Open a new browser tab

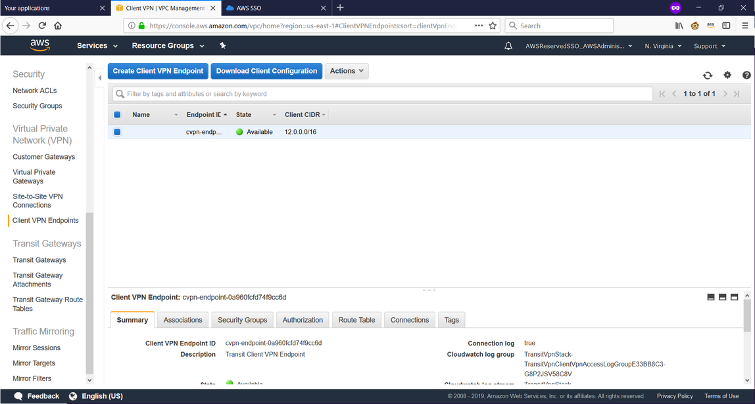(340, 8)
